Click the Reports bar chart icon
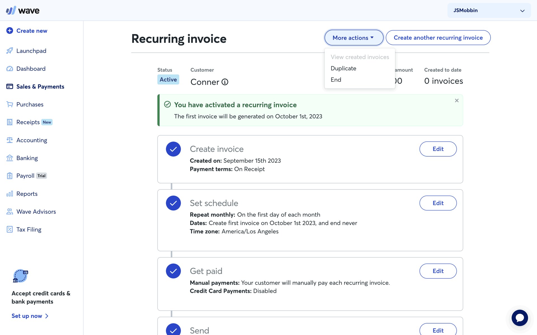The height and width of the screenshot is (335, 537). point(10,194)
